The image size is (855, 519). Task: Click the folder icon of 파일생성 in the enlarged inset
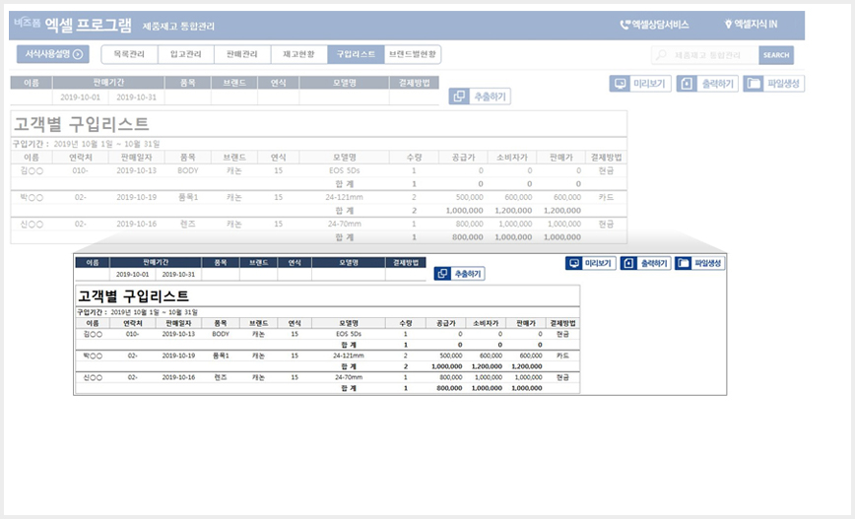pyautogui.click(x=684, y=263)
